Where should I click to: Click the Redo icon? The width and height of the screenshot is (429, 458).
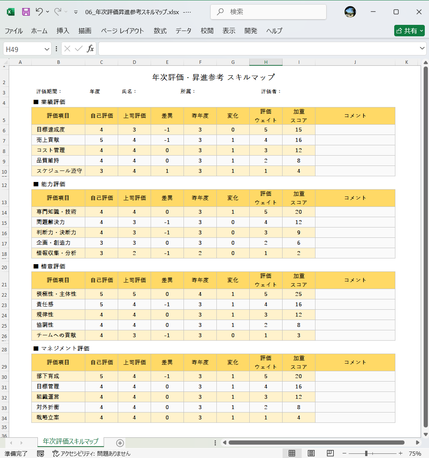[x=58, y=12]
